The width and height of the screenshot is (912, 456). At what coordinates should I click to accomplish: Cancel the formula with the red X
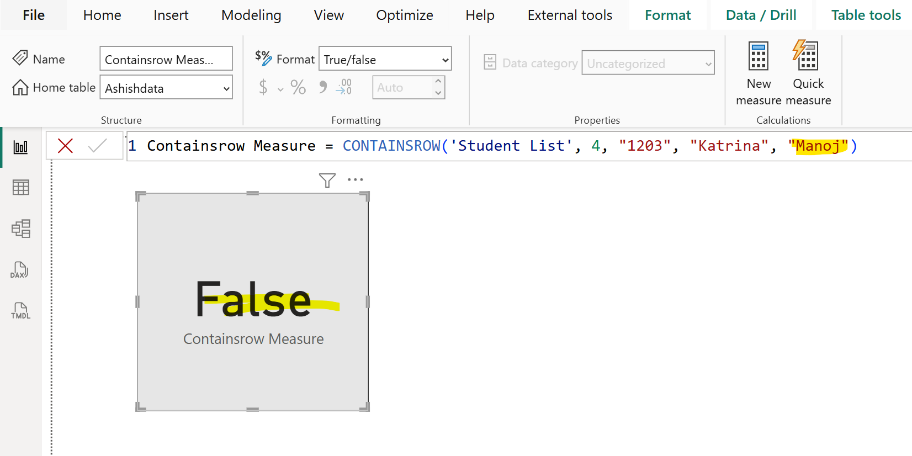point(65,146)
